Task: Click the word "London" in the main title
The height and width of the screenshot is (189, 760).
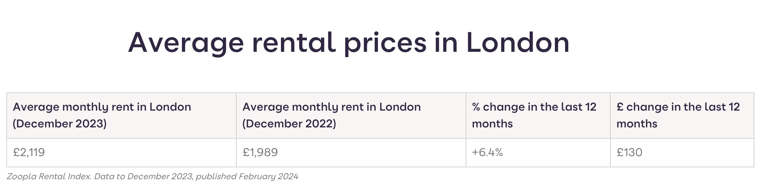Action: [x=517, y=43]
